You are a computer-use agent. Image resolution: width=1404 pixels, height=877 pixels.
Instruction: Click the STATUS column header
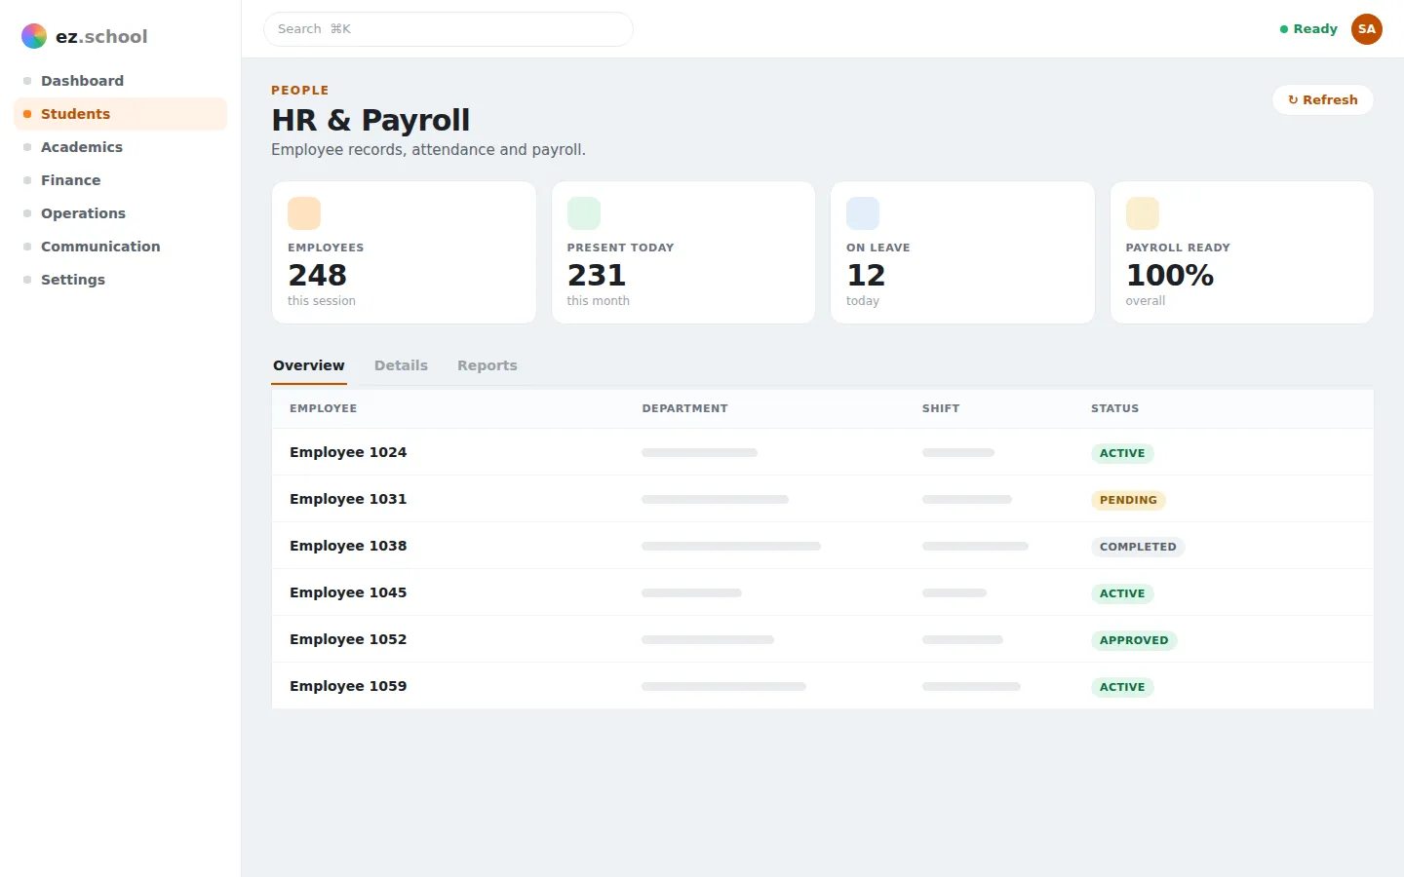tap(1114, 408)
